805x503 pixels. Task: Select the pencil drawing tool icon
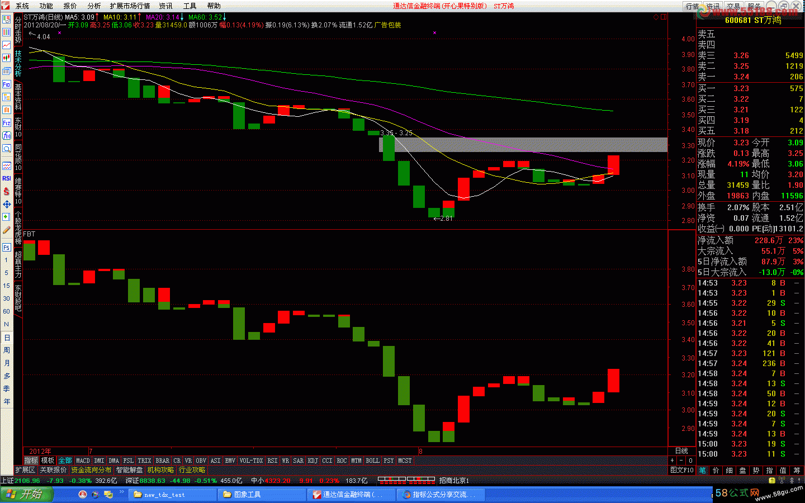tap(7, 230)
